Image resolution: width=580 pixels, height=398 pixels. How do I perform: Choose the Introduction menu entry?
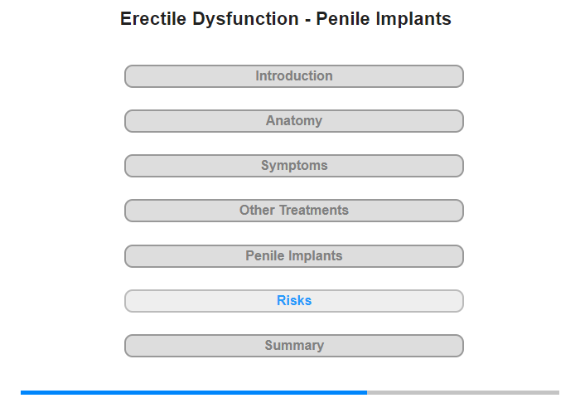293,76
